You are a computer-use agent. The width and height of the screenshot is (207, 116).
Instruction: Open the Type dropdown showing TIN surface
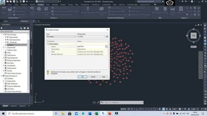[61, 36]
